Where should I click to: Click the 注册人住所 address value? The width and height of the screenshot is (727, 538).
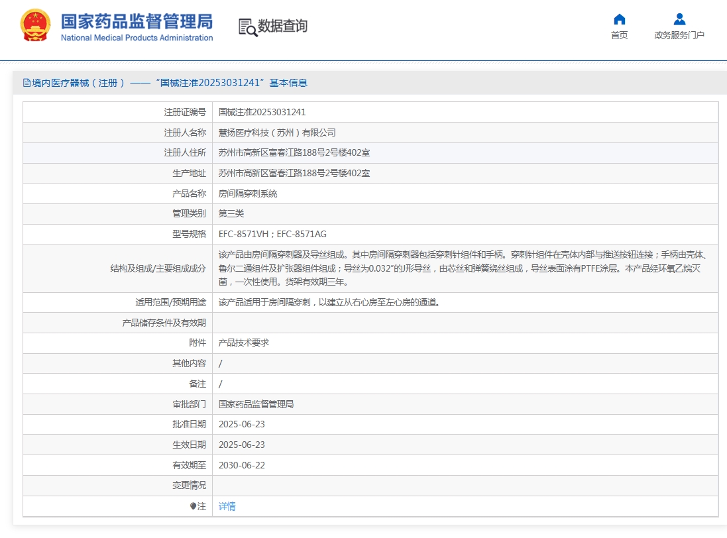[x=294, y=153]
